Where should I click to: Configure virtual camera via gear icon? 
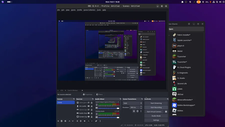[x=166, y=112]
